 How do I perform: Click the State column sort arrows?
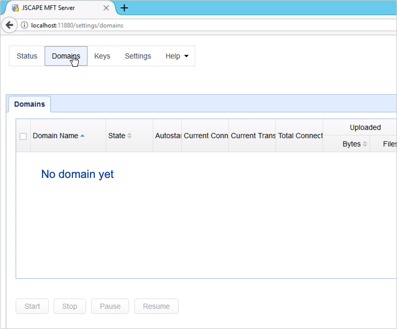(129, 136)
